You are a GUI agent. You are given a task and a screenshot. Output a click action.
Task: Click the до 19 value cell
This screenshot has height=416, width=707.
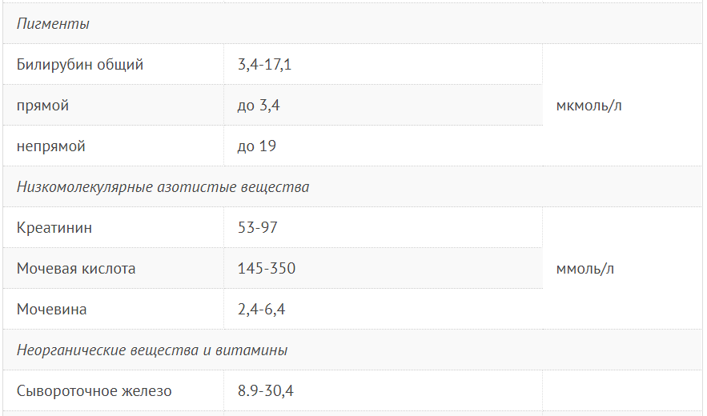[257, 146]
